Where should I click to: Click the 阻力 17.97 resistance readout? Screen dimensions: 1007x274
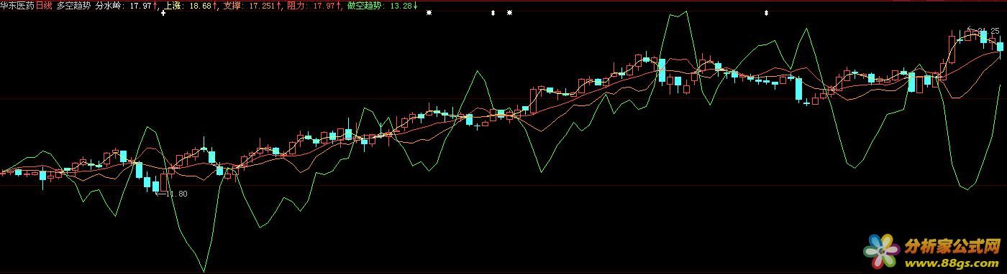tap(311, 5)
